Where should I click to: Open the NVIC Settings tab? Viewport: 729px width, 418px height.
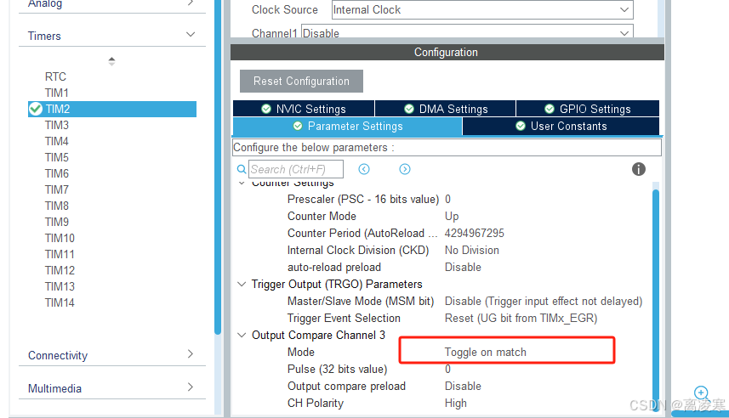point(304,109)
